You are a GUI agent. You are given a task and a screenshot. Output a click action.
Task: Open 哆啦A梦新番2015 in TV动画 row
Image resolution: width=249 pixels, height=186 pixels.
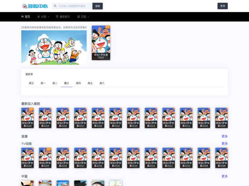(116, 158)
